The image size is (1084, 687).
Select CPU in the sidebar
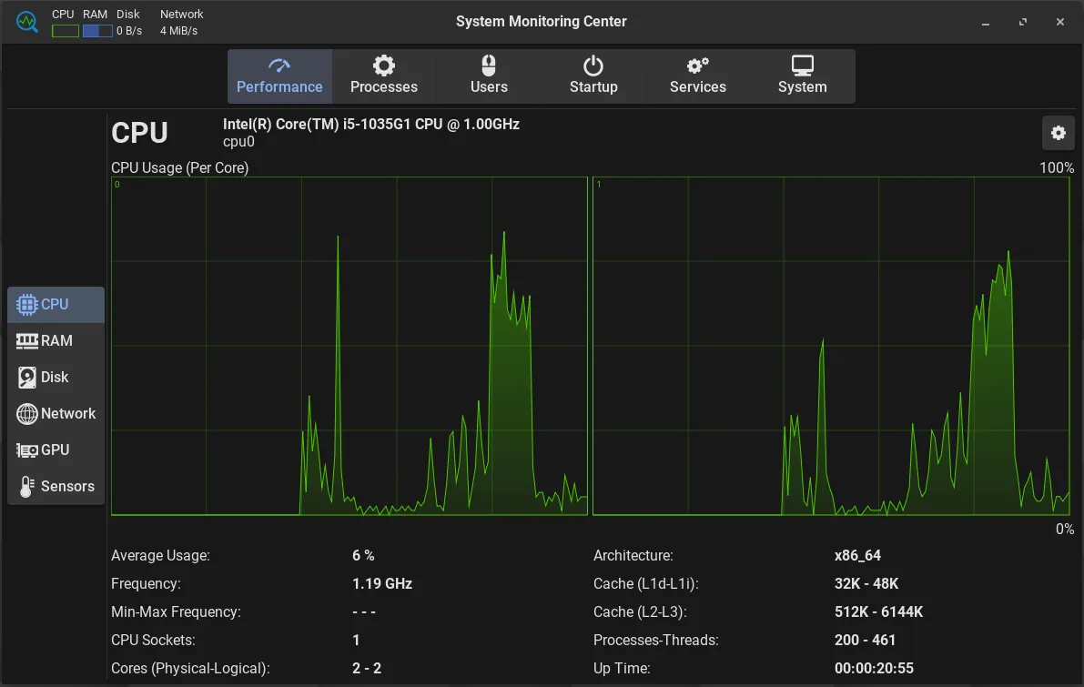tap(56, 305)
